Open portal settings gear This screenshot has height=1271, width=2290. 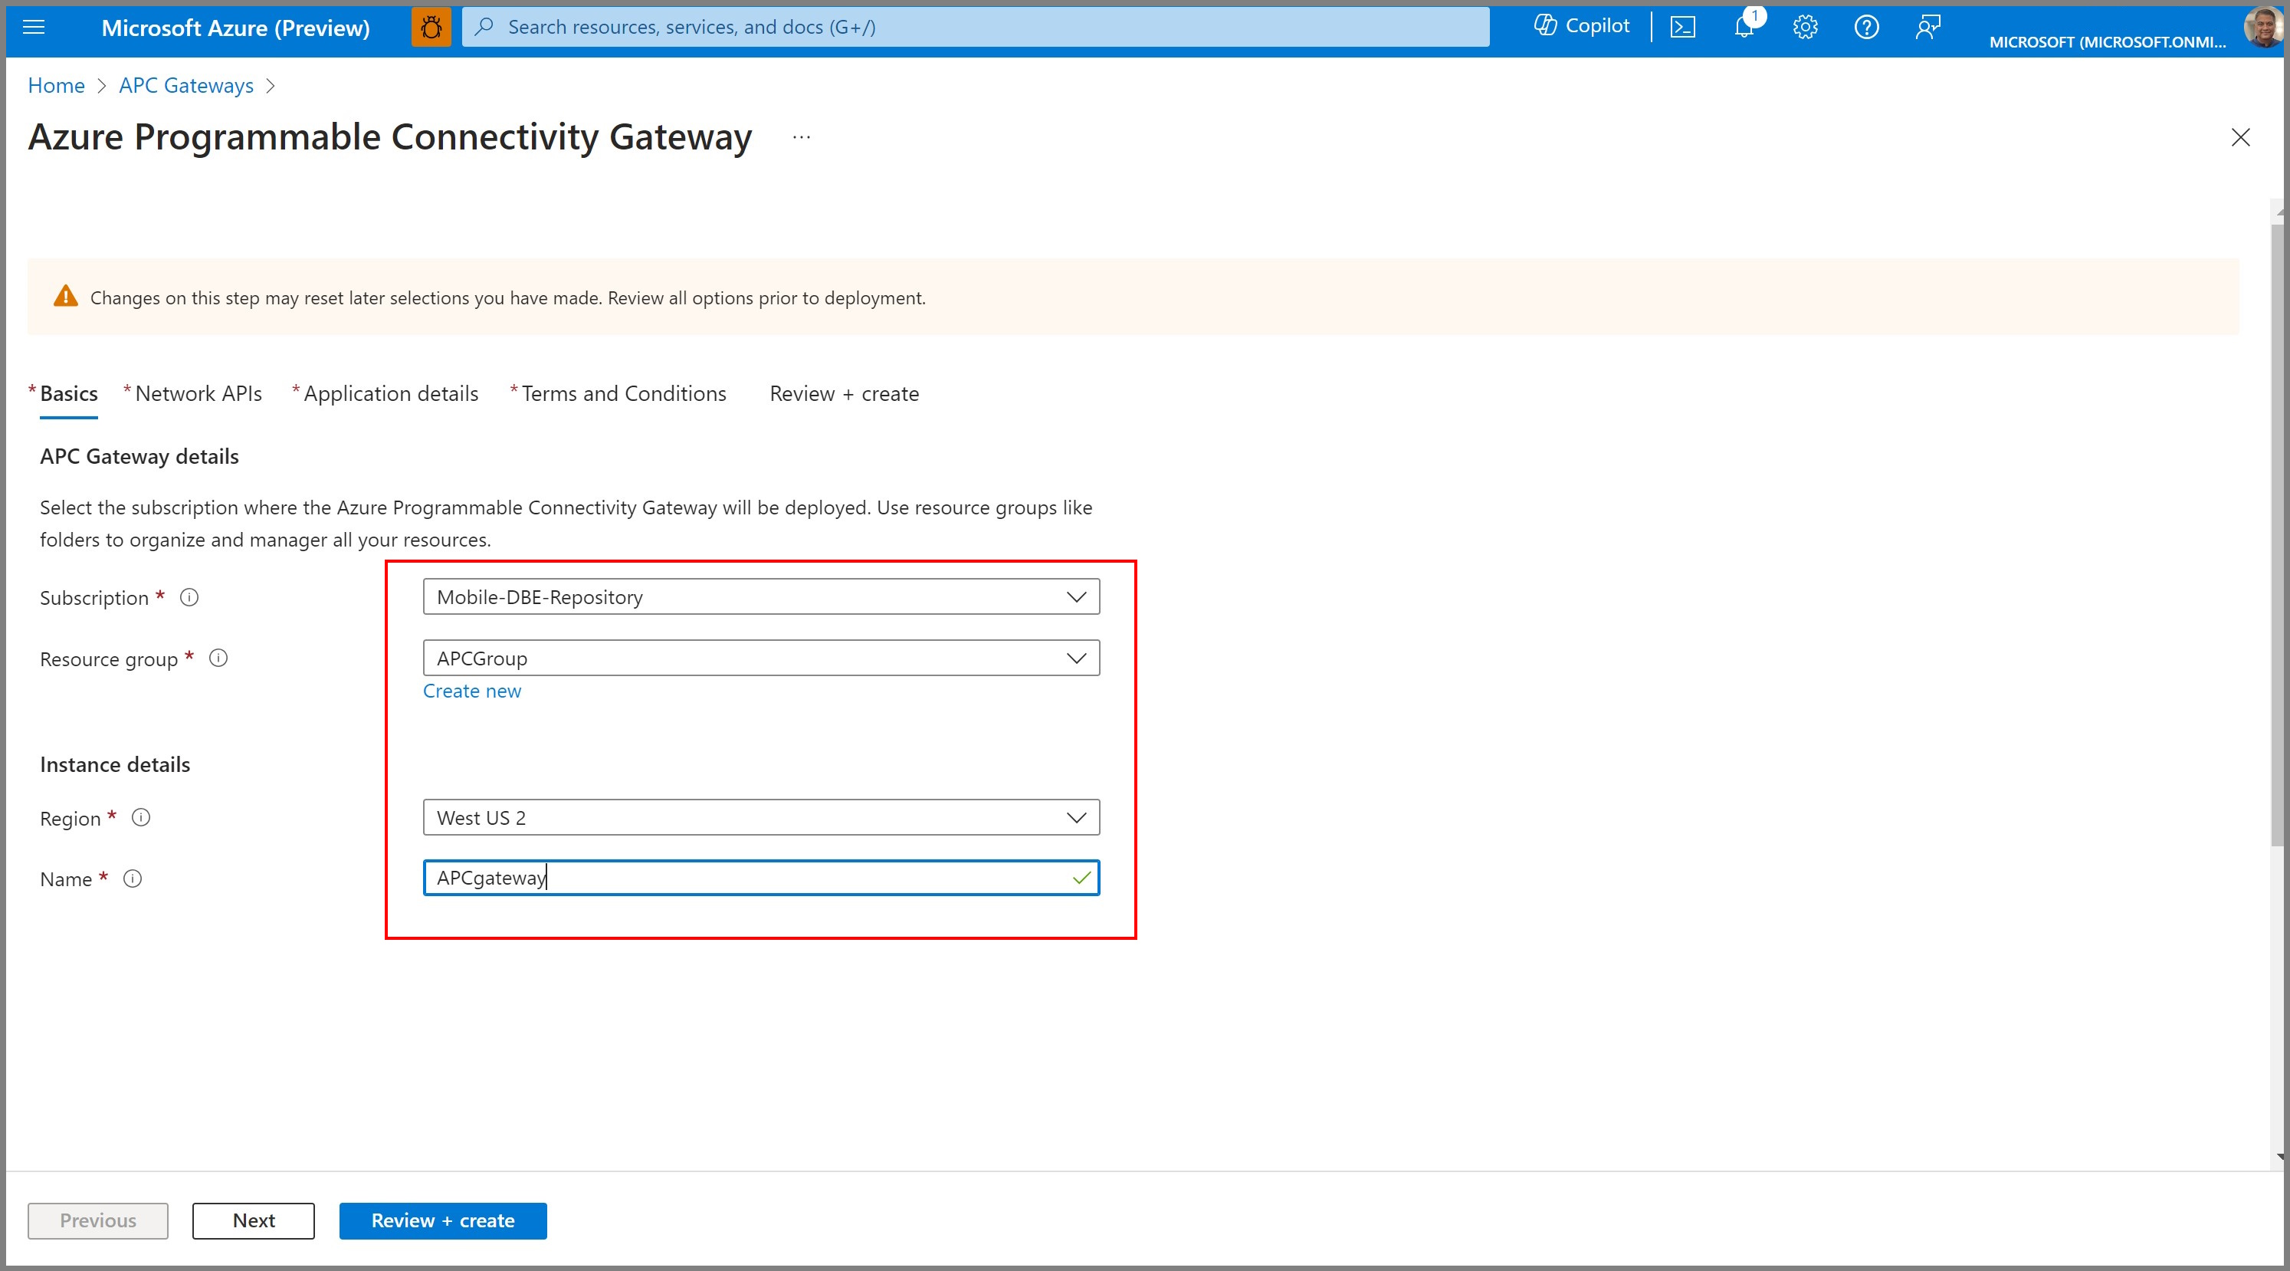tap(1806, 28)
